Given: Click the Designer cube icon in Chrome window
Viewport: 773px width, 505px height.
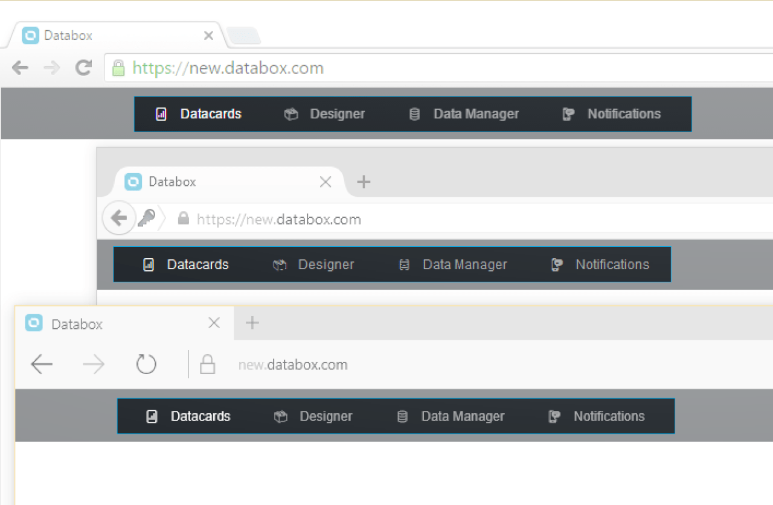Looking at the screenshot, I should tap(291, 114).
